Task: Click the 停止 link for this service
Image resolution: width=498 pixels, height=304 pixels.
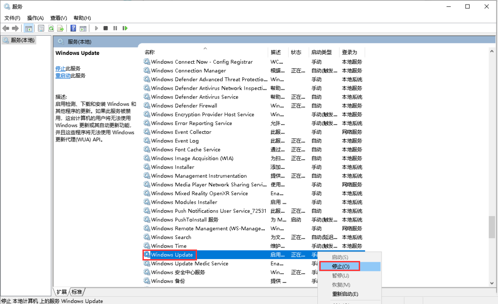Action: [x=60, y=69]
